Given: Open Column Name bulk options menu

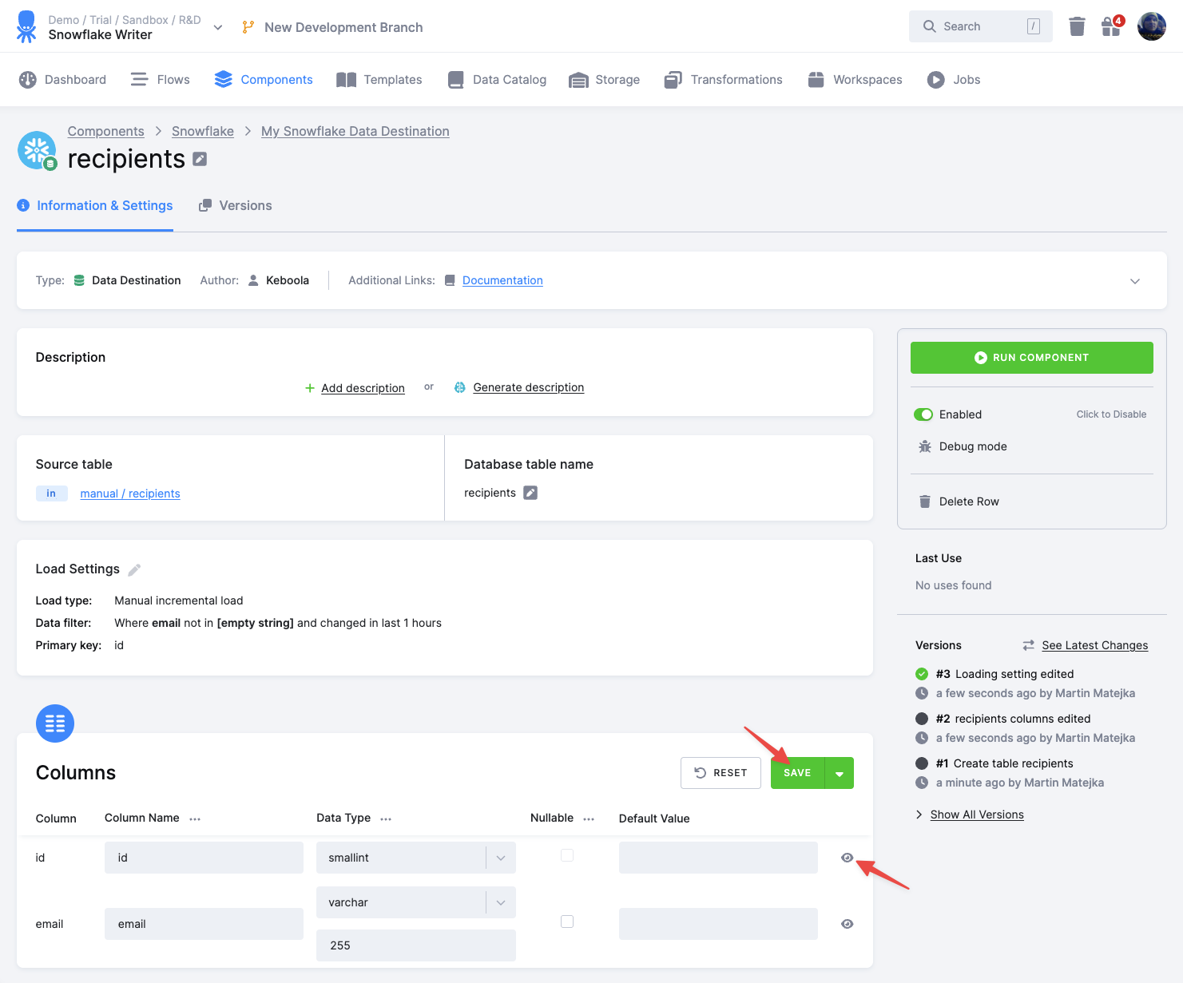Looking at the screenshot, I should tap(195, 819).
